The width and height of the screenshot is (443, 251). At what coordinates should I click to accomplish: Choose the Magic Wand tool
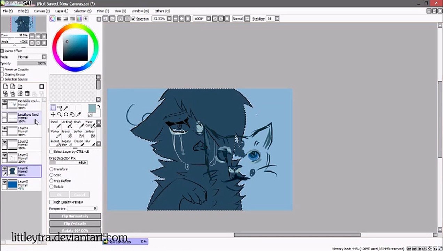click(x=66, y=108)
